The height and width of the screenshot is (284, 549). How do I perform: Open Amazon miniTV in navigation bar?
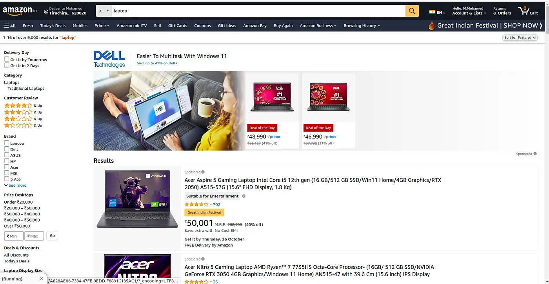(x=132, y=25)
